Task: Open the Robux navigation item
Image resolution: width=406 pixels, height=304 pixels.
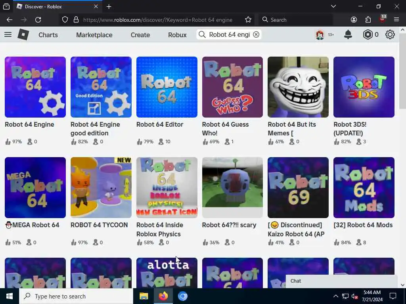Action: 177,35
